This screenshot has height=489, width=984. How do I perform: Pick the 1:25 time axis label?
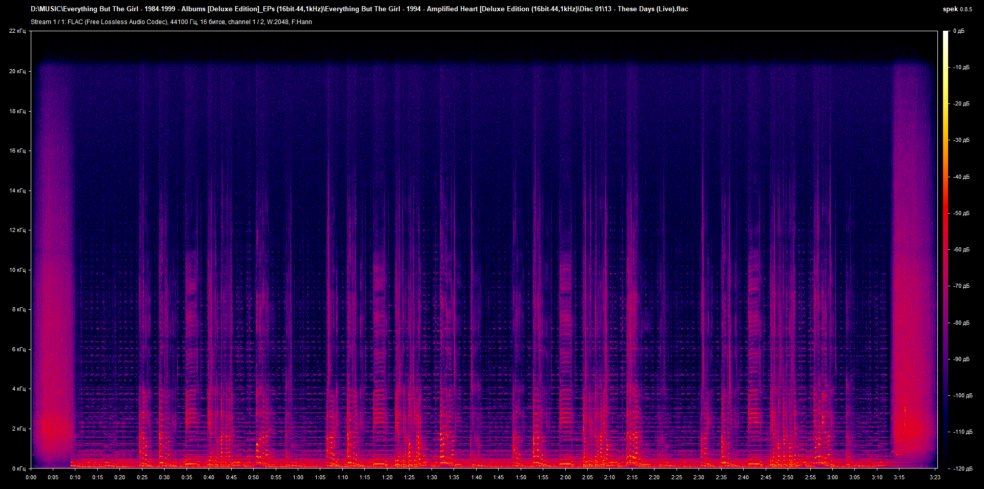[x=409, y=477]
